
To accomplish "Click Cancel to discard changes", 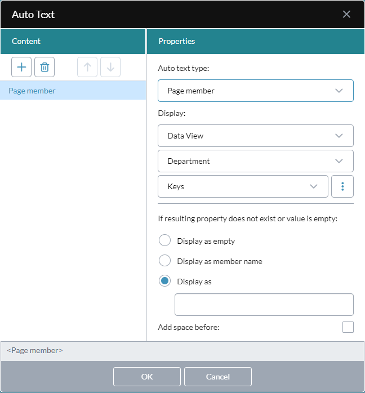I will pos(218,377).
